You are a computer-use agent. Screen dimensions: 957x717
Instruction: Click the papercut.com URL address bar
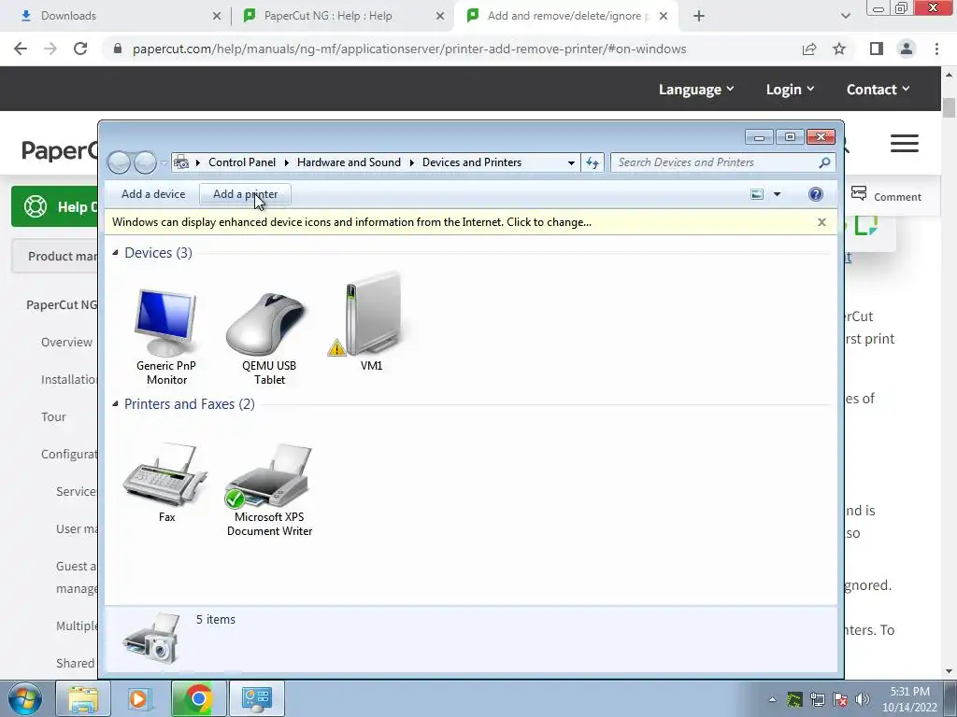(x=409, y=49)
